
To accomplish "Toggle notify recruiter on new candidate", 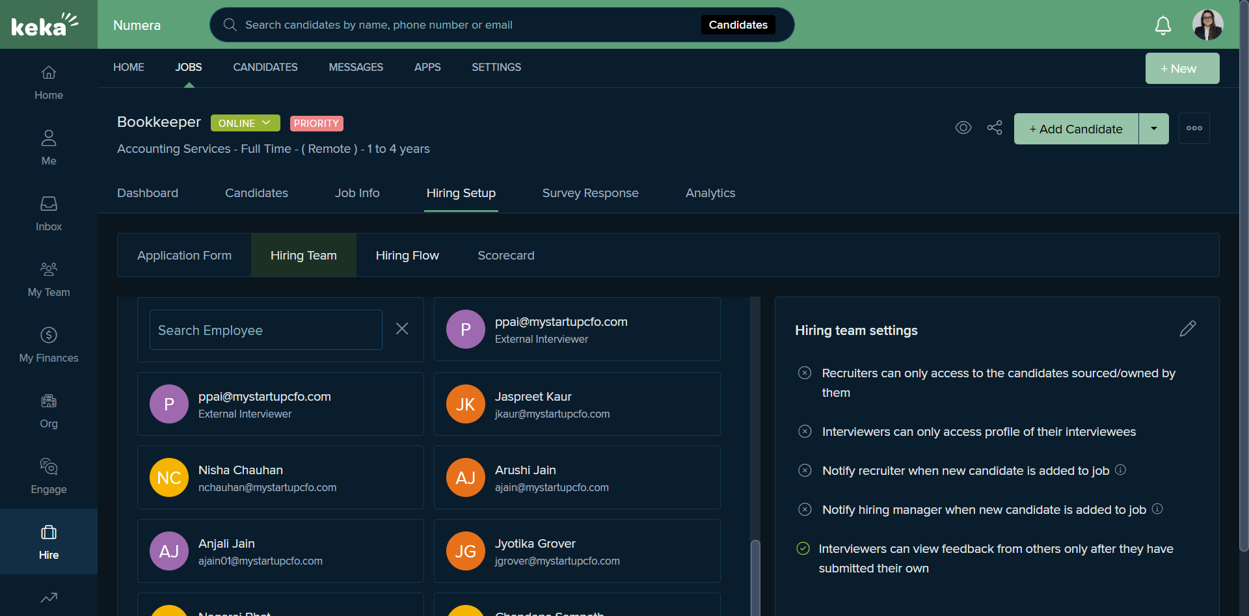I will point(805,470).
